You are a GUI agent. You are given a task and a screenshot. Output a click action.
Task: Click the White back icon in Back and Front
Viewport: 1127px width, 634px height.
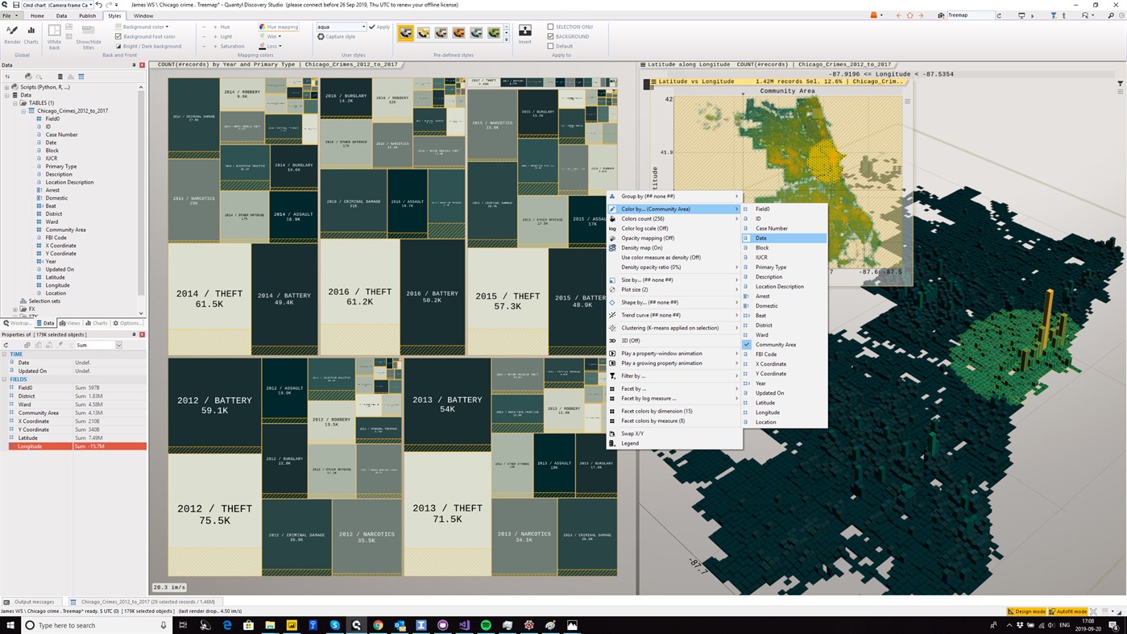click(x=56, y=31)
